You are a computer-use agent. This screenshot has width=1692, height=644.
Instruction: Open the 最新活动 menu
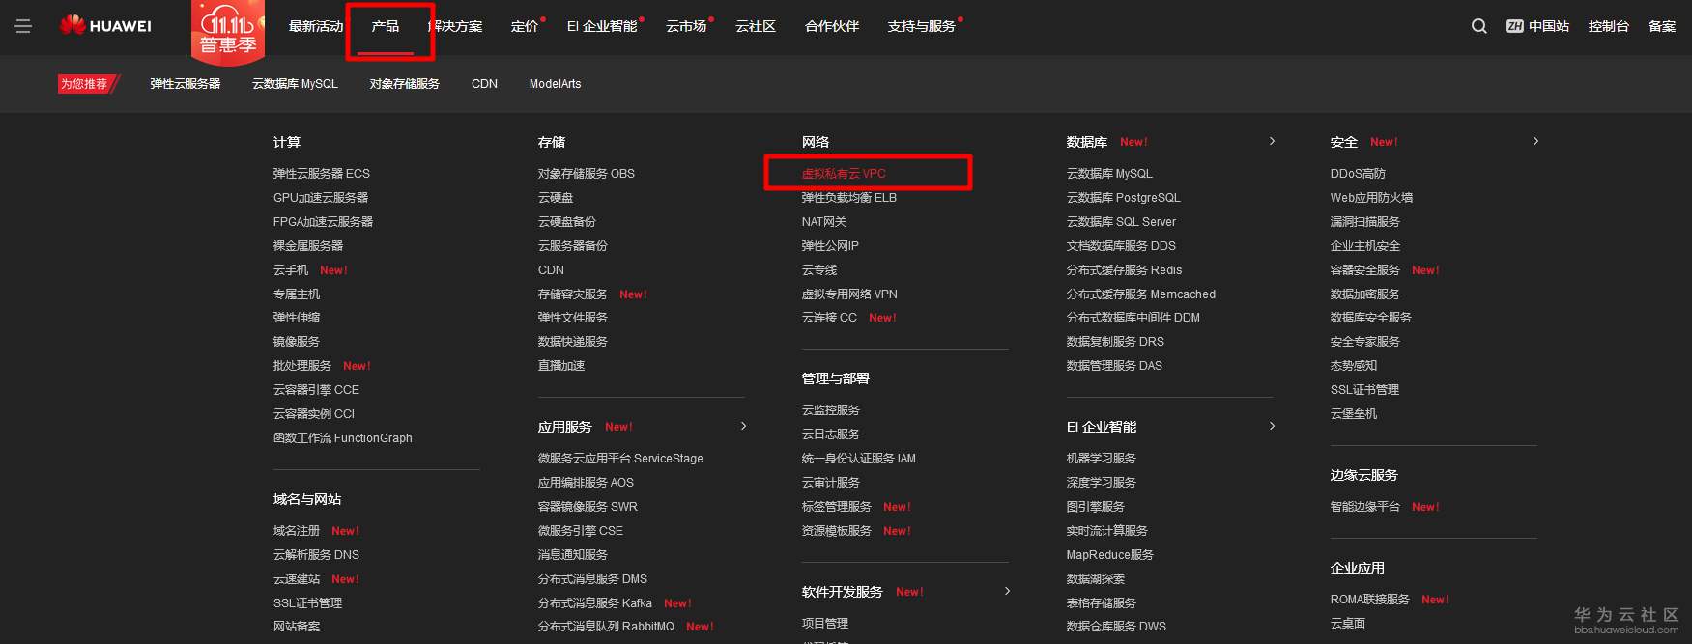[316, 26]
